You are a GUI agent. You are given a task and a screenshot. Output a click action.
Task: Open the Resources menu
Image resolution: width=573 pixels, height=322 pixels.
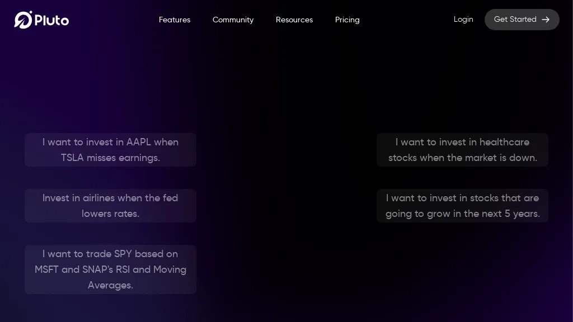pyautogui.click(x=294, y=20)
